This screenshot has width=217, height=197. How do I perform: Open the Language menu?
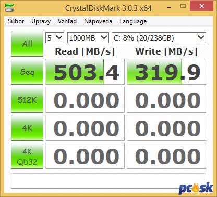click(x=133, y=21)
